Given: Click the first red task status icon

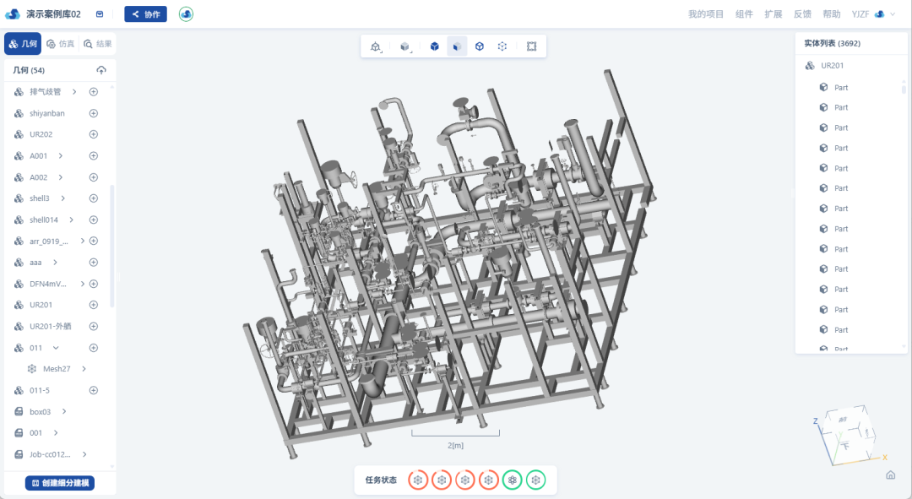Looking at the screenshot, I should click(x=418, y=480).
